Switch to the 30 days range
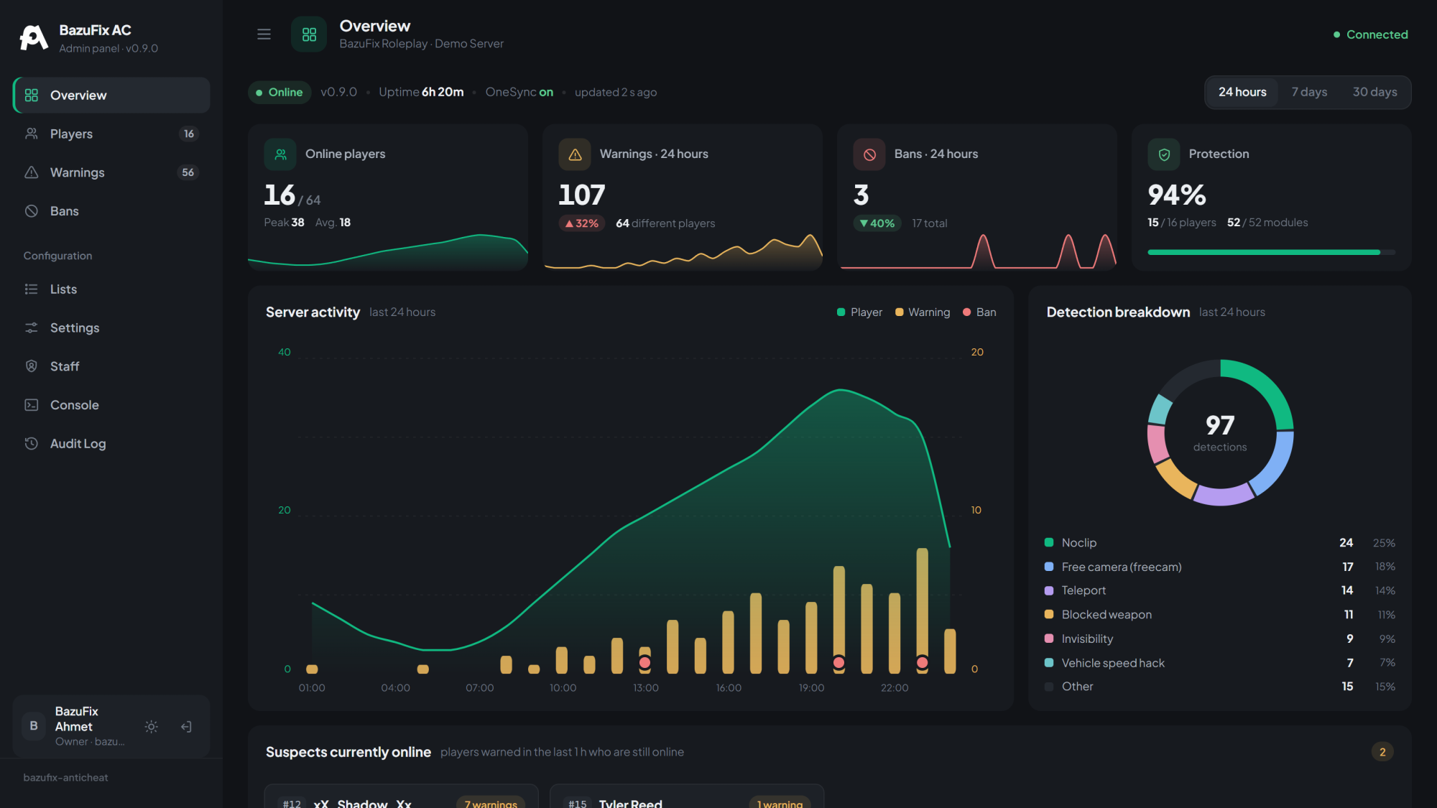The height and width of the screenshot is (808, 1437). pos(1374,92)
